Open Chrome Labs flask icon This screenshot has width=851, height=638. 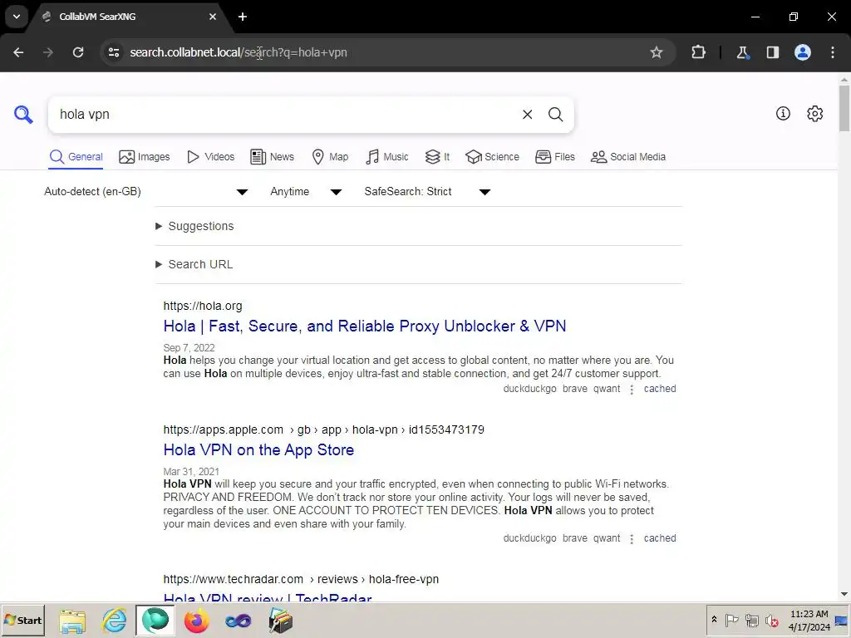pos(742,52)
